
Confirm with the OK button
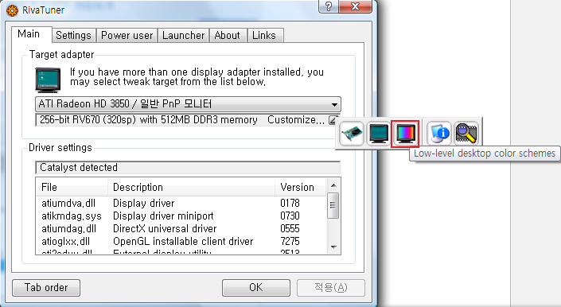point(255,288)
